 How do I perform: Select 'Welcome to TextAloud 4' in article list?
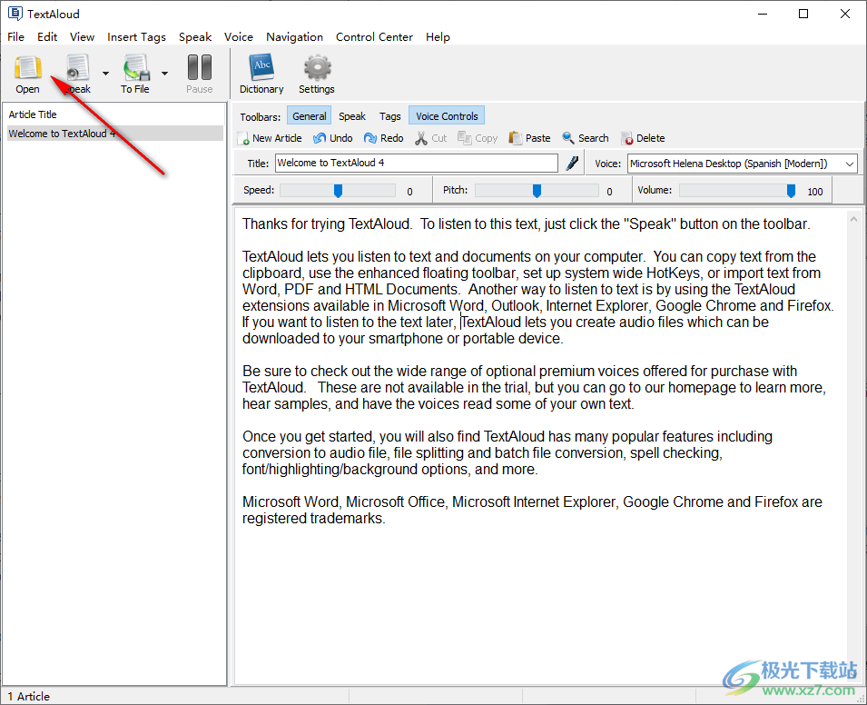[x=115, y=134]
